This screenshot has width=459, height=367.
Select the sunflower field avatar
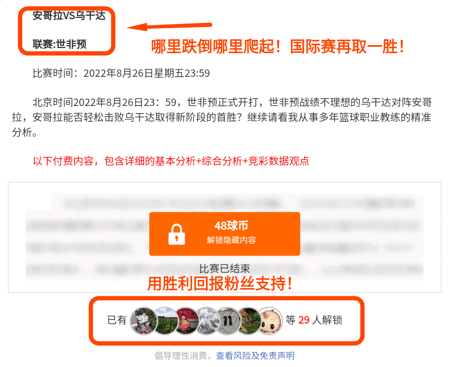[x=166, y=321]
